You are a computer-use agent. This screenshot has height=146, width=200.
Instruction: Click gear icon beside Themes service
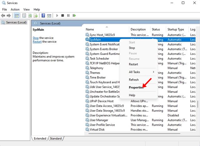pos(87,73)
